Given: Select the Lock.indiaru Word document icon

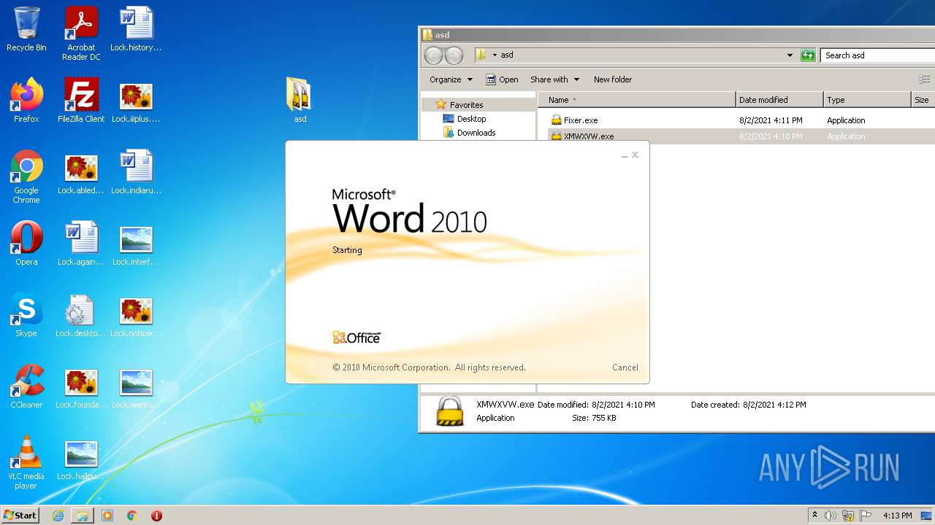Looking at the screenshot, I should (x=136, y=172).
